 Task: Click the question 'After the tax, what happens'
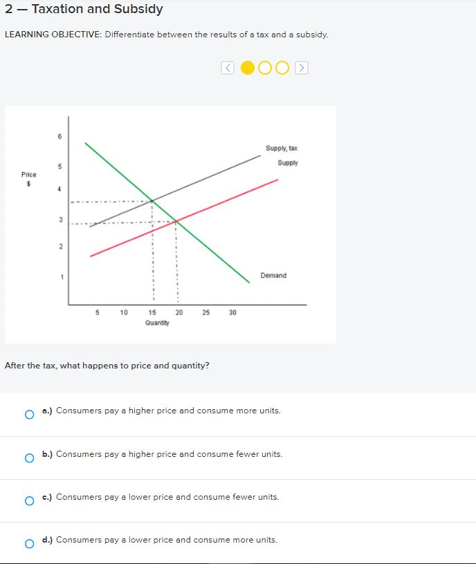(x=107, y=366)
